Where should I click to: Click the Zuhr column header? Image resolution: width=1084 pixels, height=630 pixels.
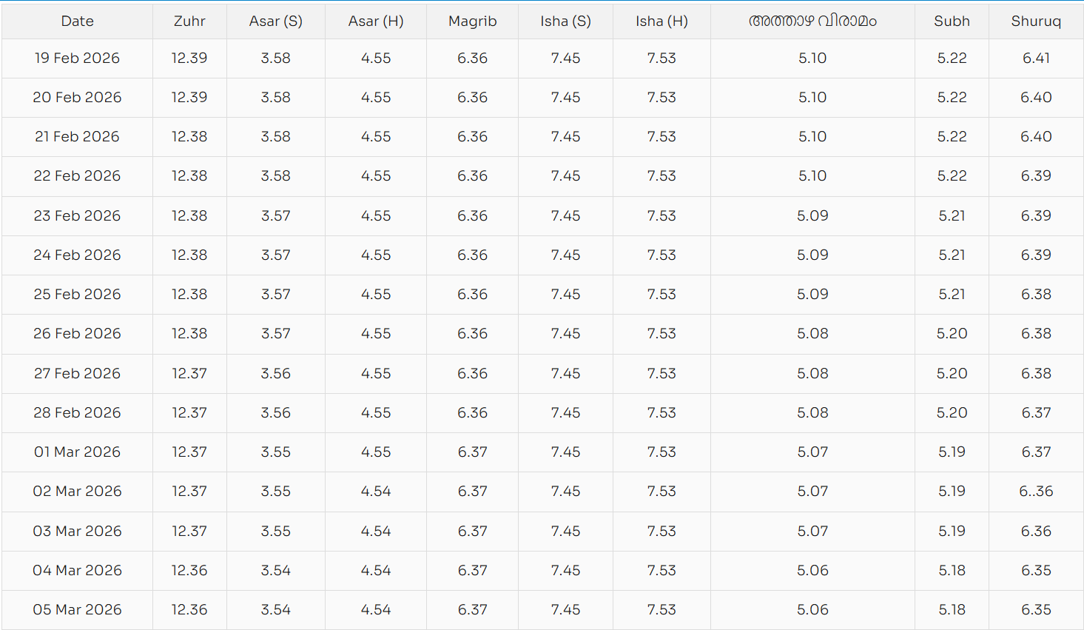[x=189, y=21]
